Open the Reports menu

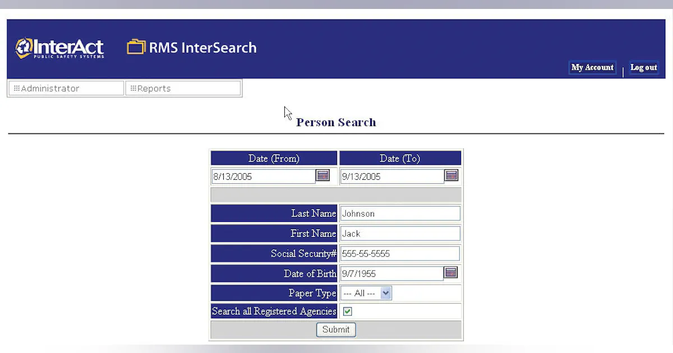183,89
